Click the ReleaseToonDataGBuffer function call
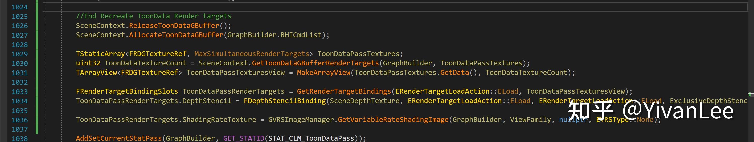The width and height of the screenshot is (754, 142). pos(174,26)
